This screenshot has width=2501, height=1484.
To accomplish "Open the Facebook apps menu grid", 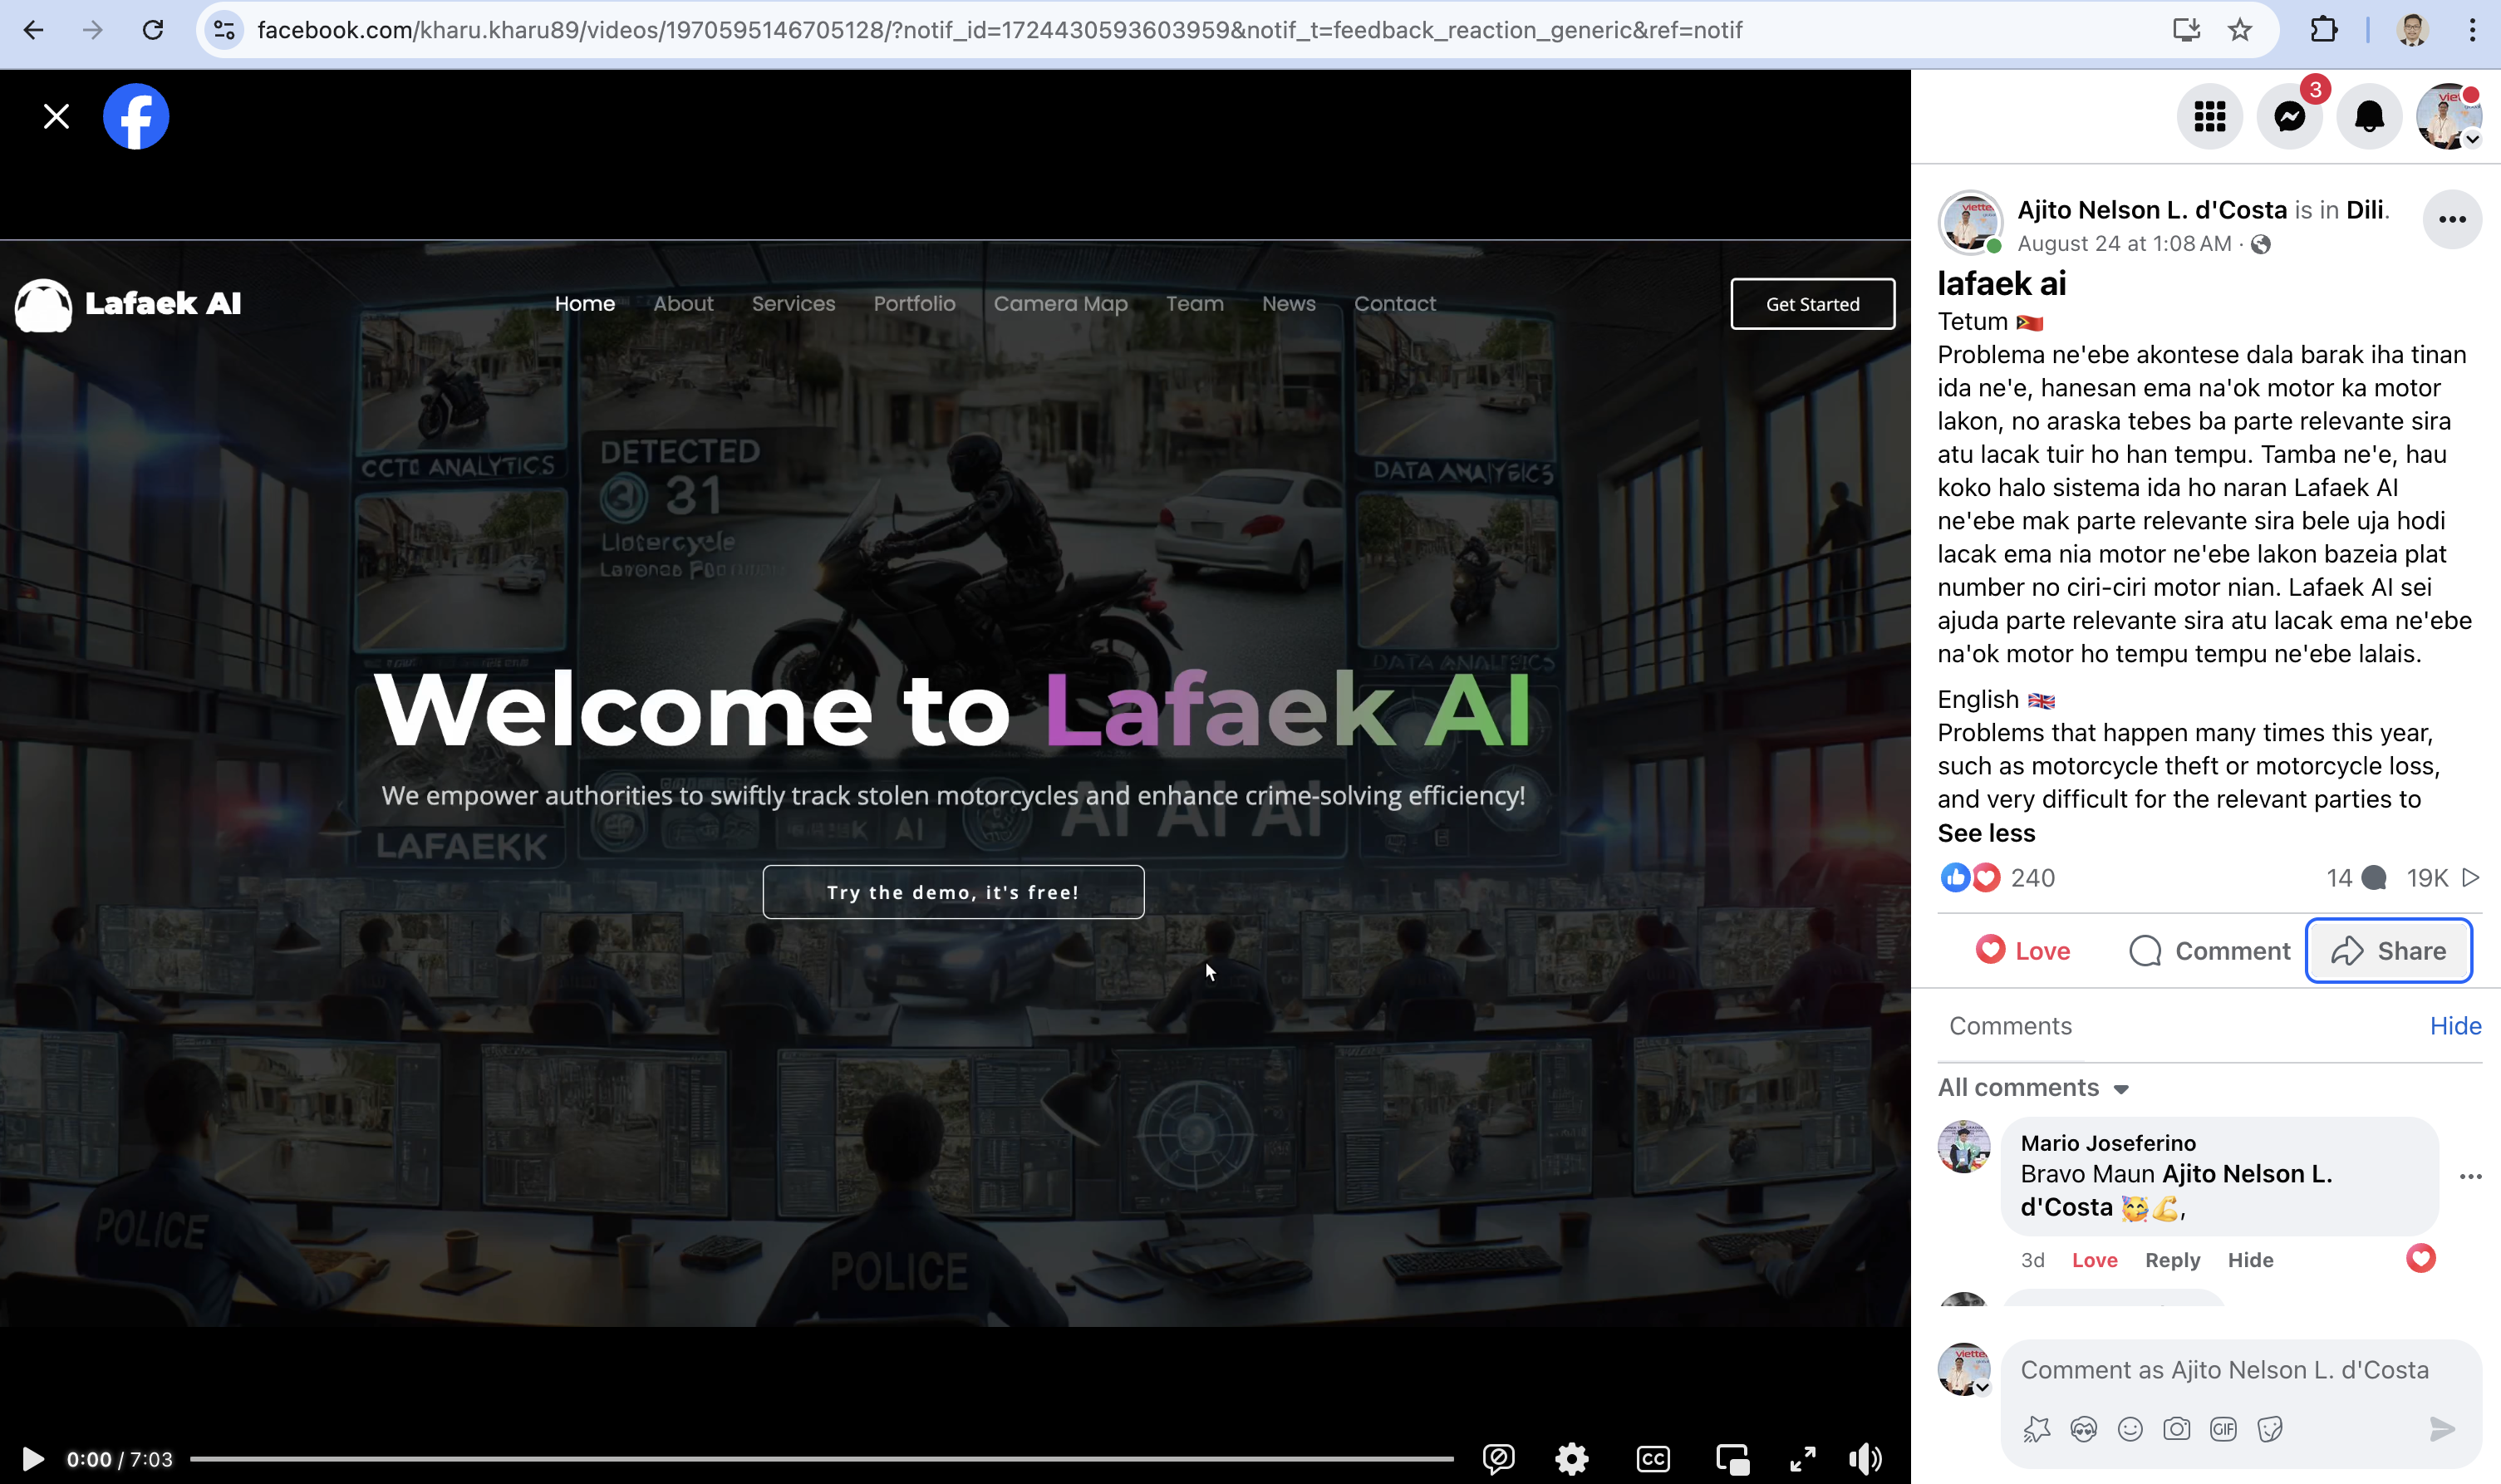I will pyautogui.click(x=2209, y=115).
